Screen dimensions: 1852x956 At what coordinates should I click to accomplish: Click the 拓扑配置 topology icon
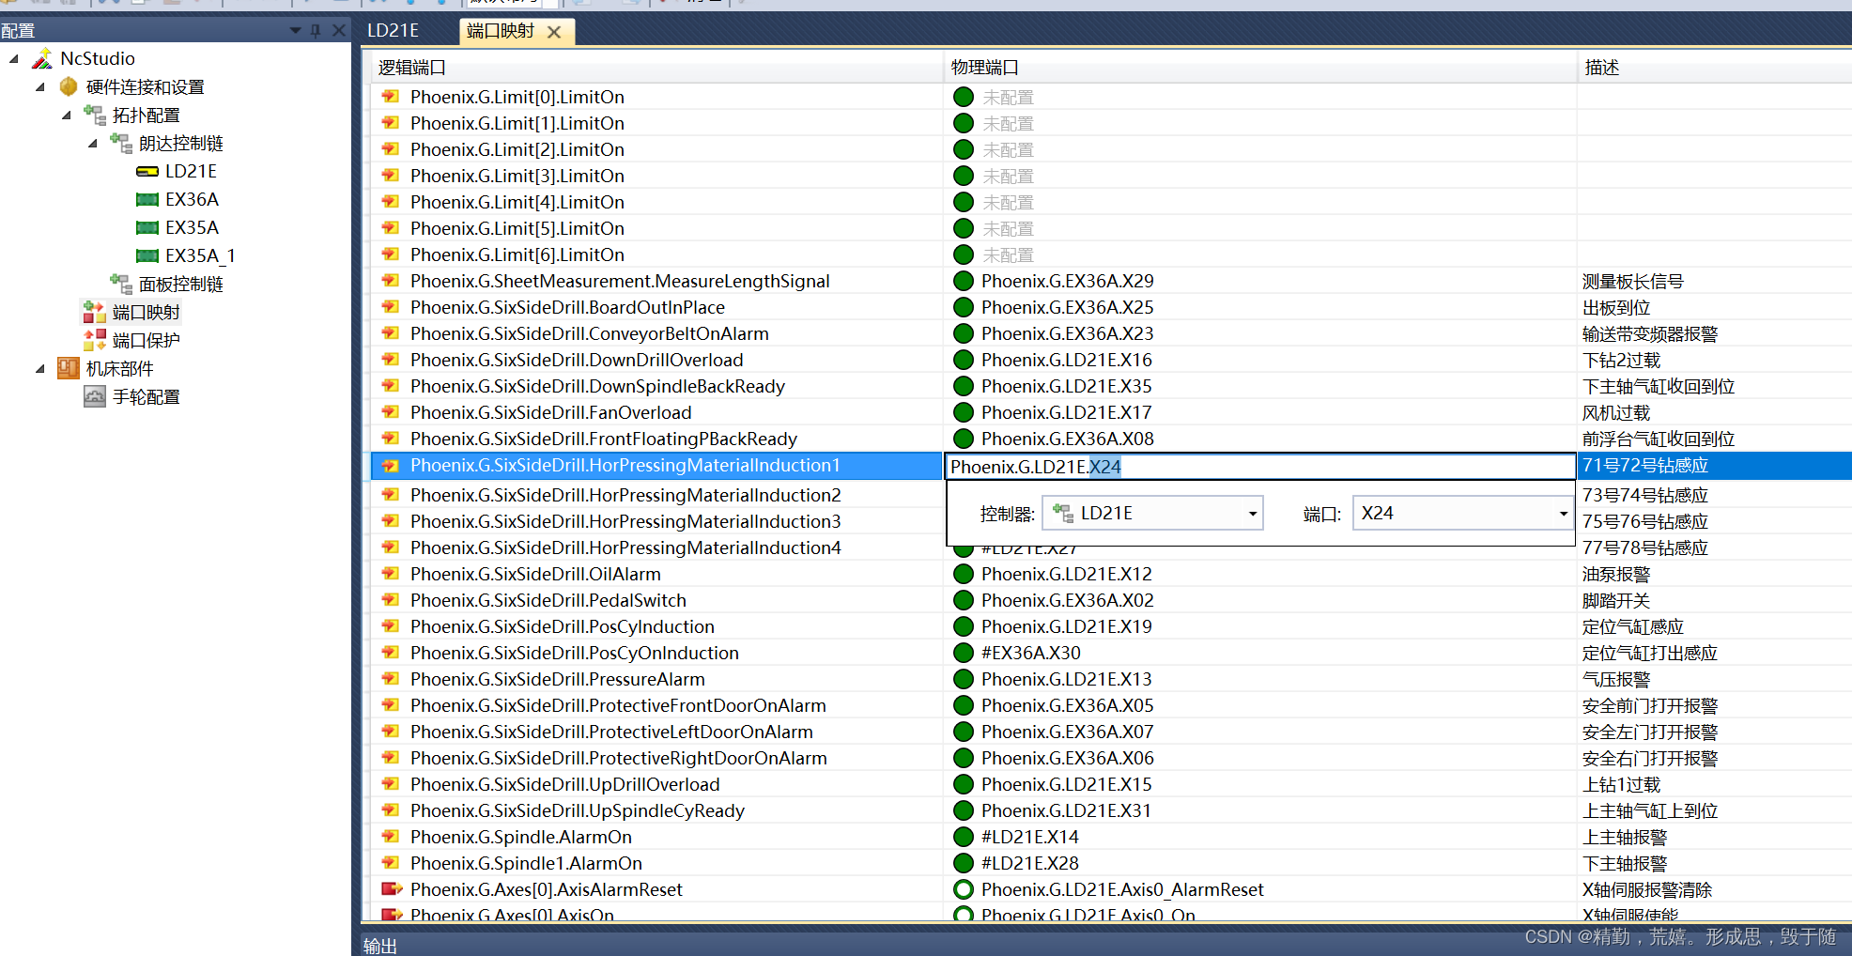(x=94, y=115)
